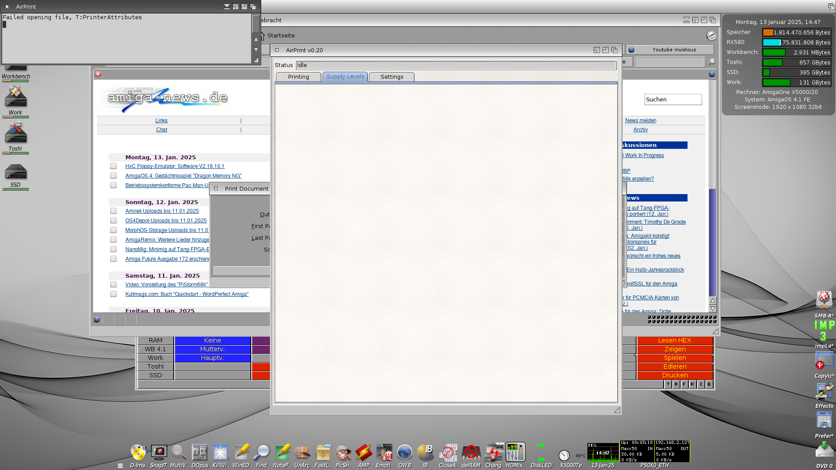Follow the Chat link on amiga-news
The width and height of the screenshot is (836, 470).
pyautogui.click(x=162, y=130)
